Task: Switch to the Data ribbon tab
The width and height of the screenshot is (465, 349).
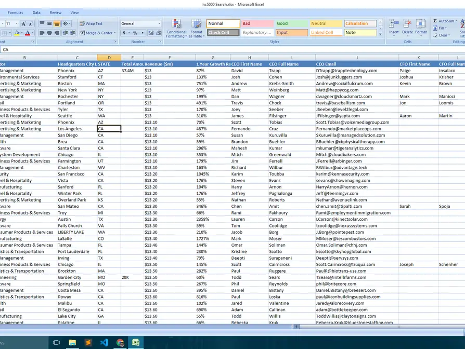Action: pyautogui.click(x=36, y=12)
